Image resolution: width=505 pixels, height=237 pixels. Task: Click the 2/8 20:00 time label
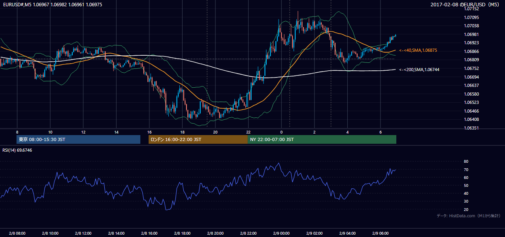tap(215, 233)
